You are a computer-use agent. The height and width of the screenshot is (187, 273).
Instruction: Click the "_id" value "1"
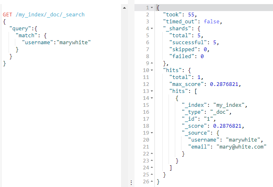(208, 119)
